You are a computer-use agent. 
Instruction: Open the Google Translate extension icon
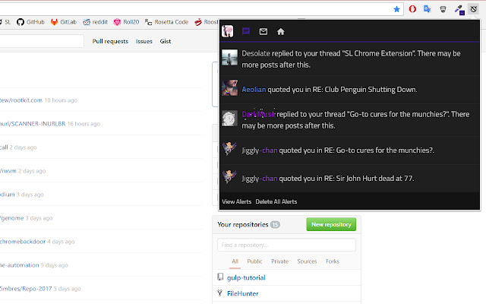428,9
